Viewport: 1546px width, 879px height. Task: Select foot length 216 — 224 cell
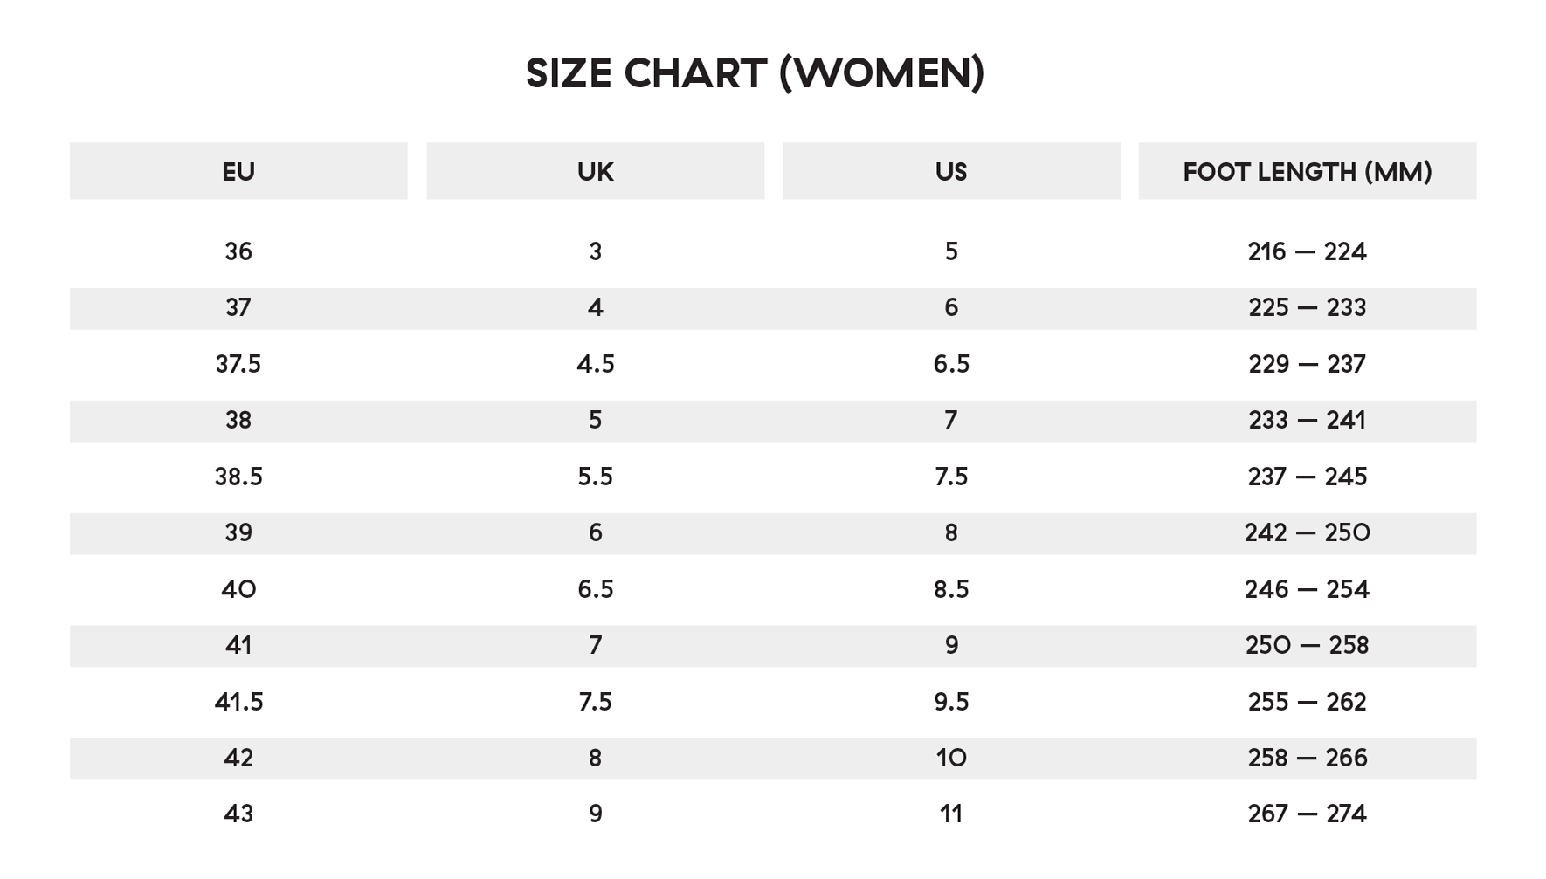(1308, 252)
